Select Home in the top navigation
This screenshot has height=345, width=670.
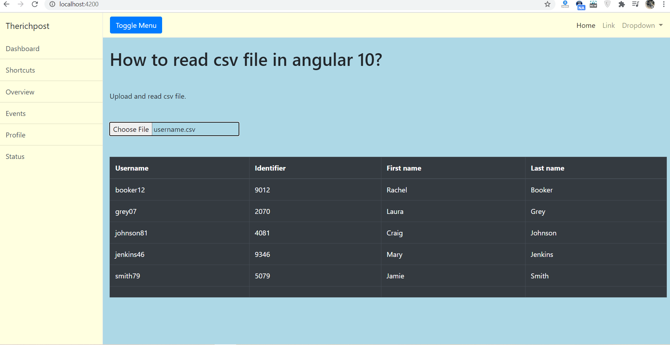click(x=585, y=25)
